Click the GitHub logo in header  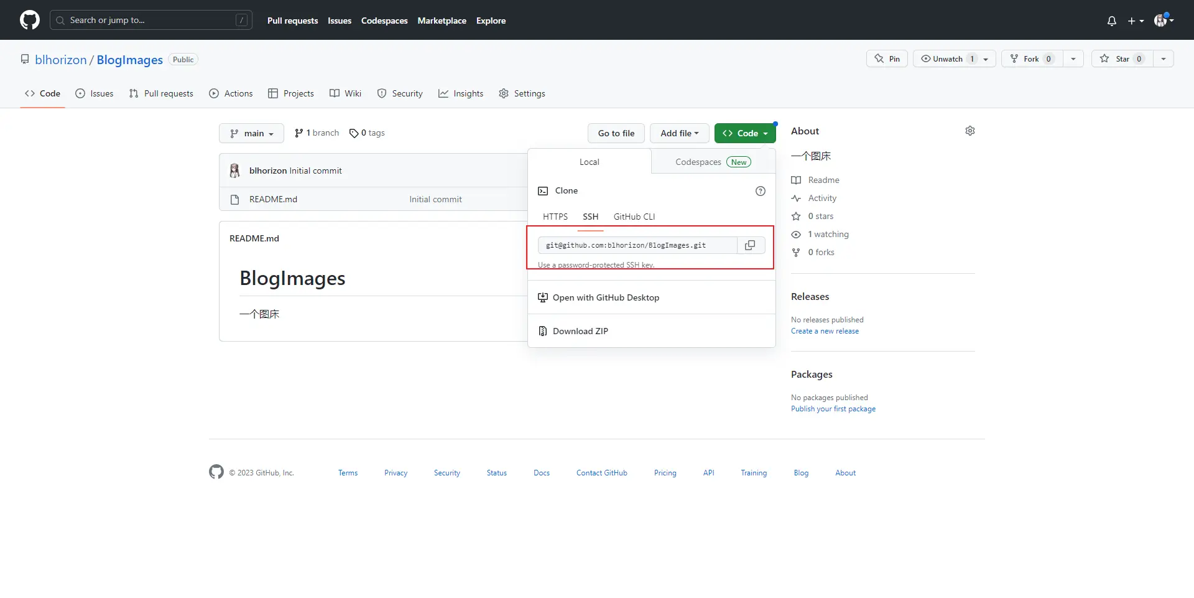point(29,20)
